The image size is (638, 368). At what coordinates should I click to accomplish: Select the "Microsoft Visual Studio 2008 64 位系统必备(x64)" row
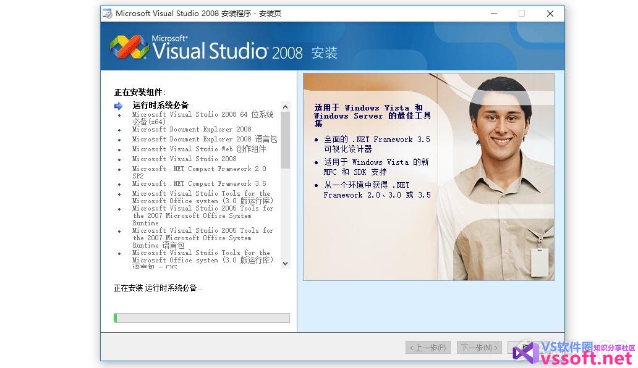[203, 118]
